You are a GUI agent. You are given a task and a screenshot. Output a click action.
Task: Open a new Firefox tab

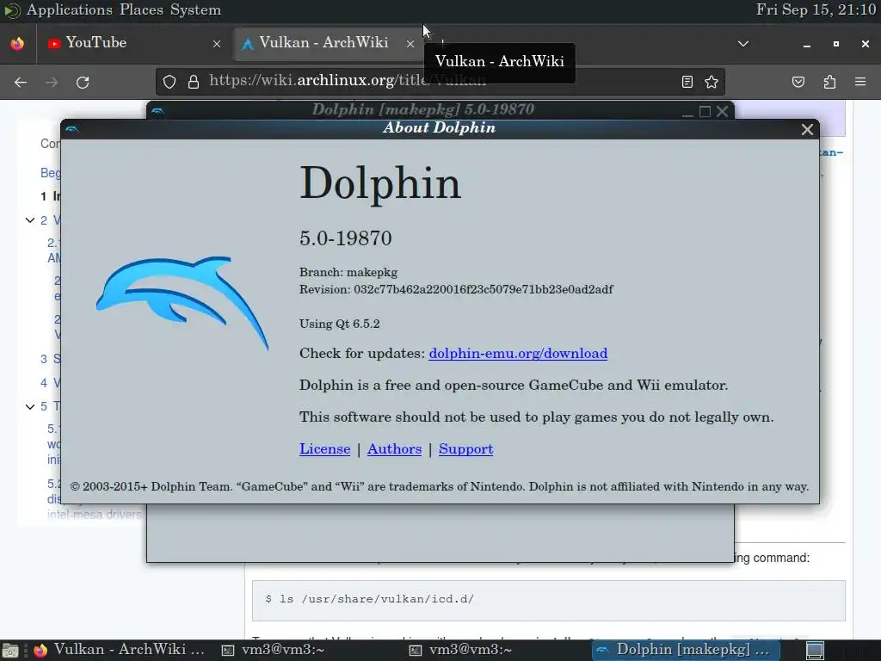tap(443, 43)
